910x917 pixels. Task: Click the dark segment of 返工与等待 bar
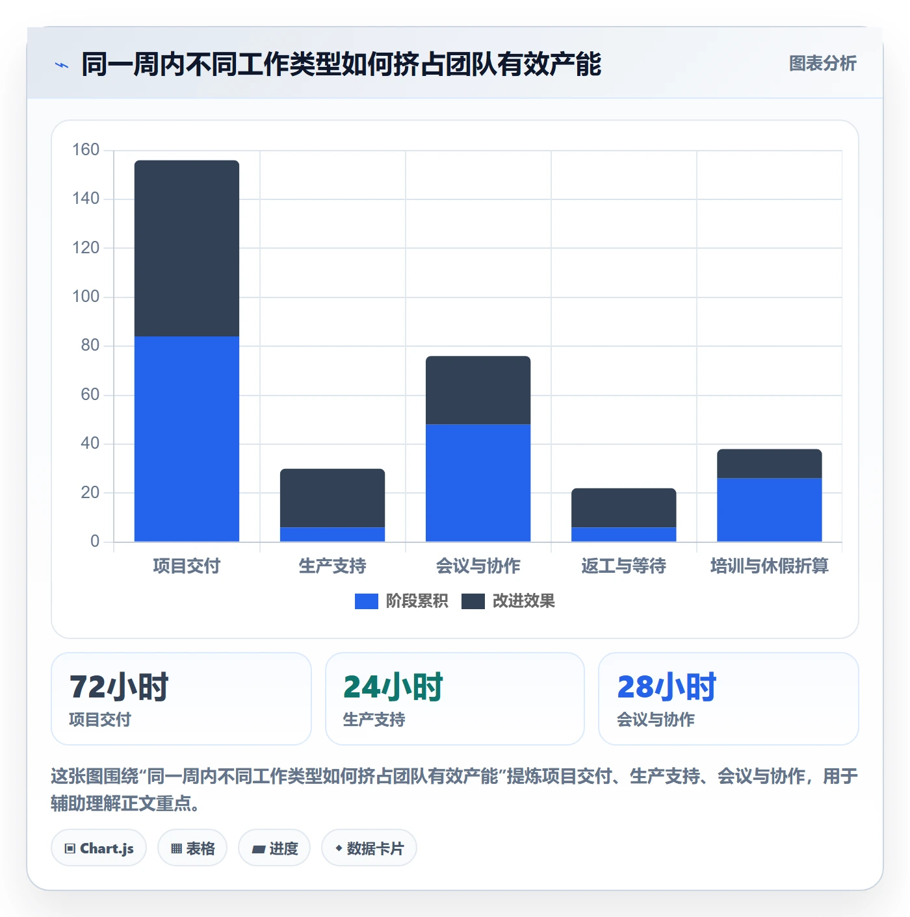coord(623,508)
